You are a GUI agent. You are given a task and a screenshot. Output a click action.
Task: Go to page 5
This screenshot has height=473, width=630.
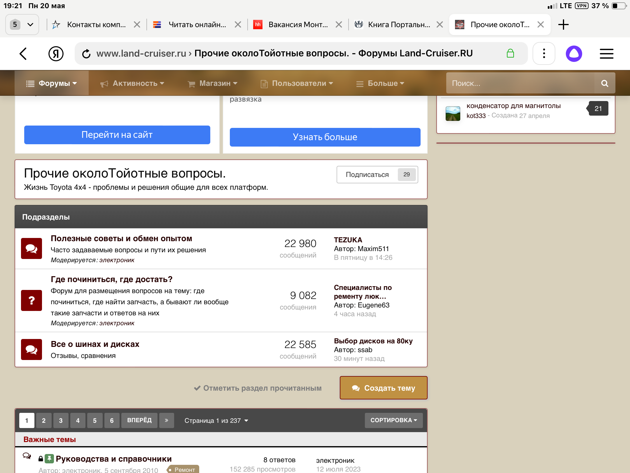pos(95,420)
